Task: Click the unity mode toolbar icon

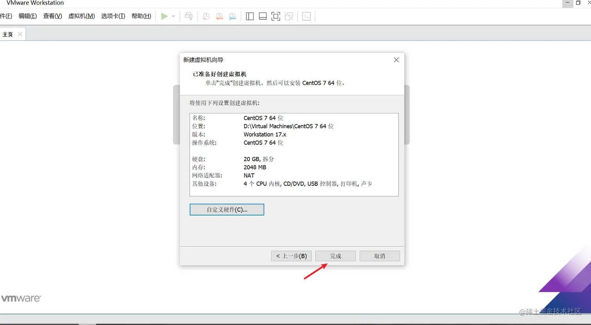Action: click(289, 16)
